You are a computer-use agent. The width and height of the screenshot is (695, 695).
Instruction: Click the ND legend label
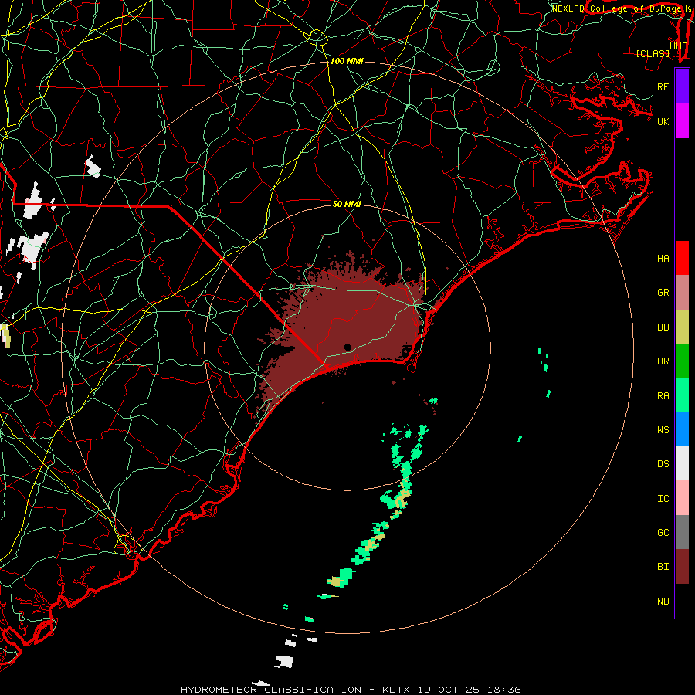[663, 602]
